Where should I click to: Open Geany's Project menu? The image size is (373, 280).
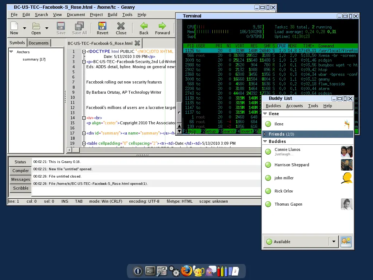(x=96, y=15)
